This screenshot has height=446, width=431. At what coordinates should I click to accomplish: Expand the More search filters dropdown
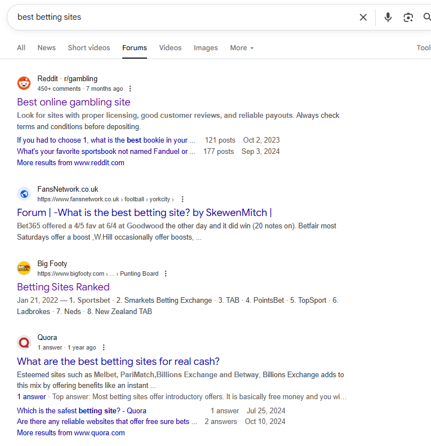coord(242,48)
